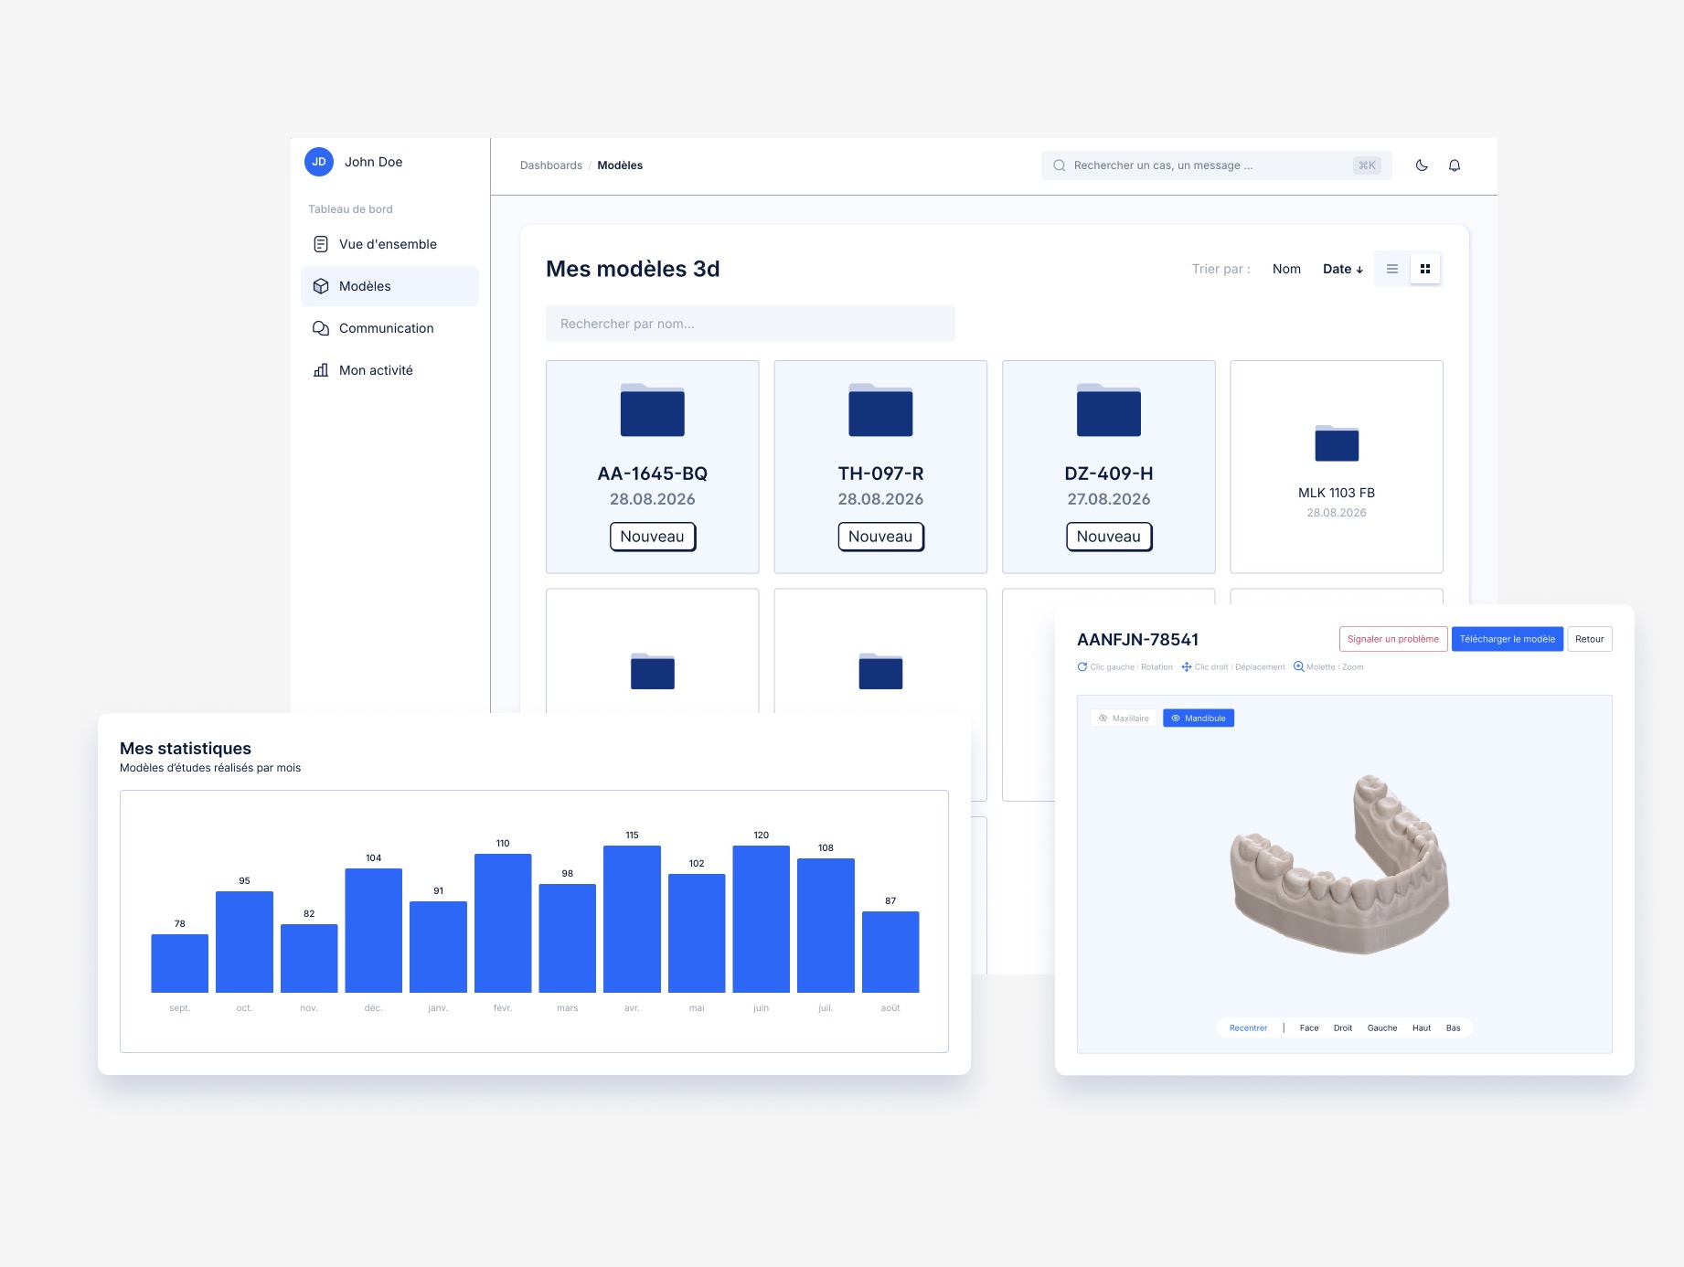Toggle dark mode with the moon icon
Screen dimensions: 1684x1267
[x=1422, y=165]
